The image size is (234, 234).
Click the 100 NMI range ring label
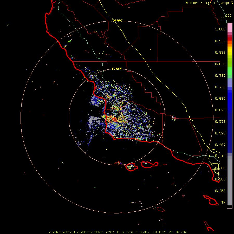pos(117,21)
